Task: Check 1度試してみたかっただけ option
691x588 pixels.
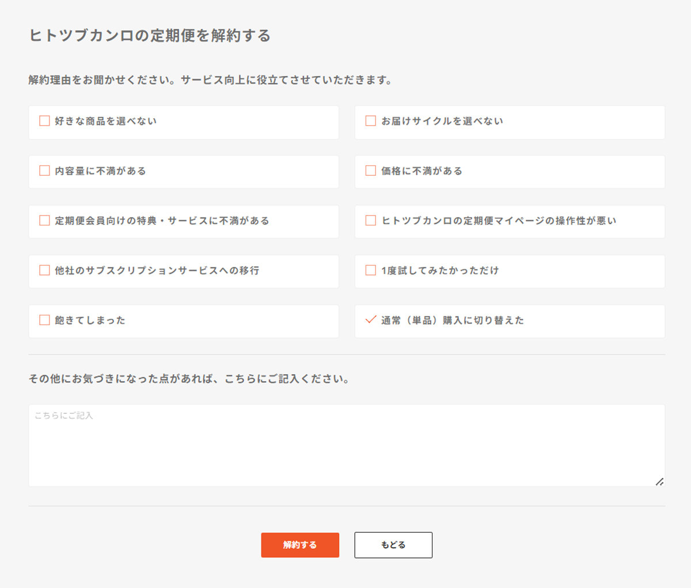Action: (x=371, y=270)
